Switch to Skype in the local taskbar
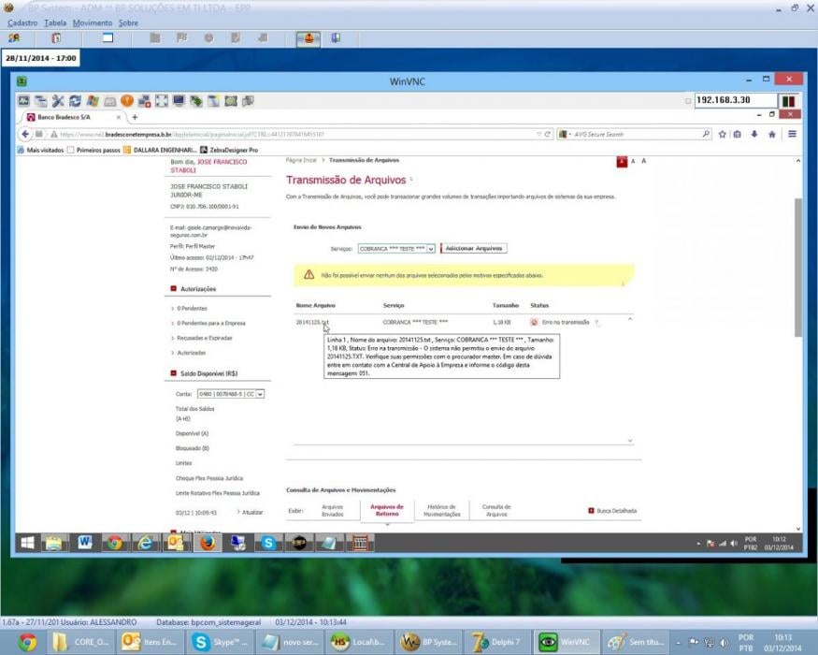 (222, 642)
